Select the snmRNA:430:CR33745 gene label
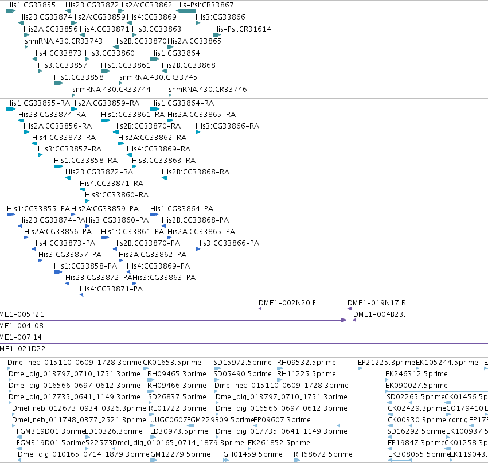The image size is (488, 463). click(158, 77)
